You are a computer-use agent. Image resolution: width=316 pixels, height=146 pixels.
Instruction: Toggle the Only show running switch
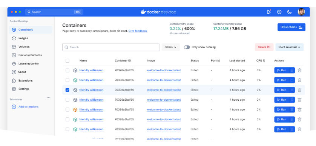(187, 47)
